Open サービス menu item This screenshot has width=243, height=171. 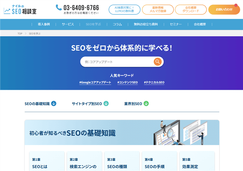(x=68, y=24)
